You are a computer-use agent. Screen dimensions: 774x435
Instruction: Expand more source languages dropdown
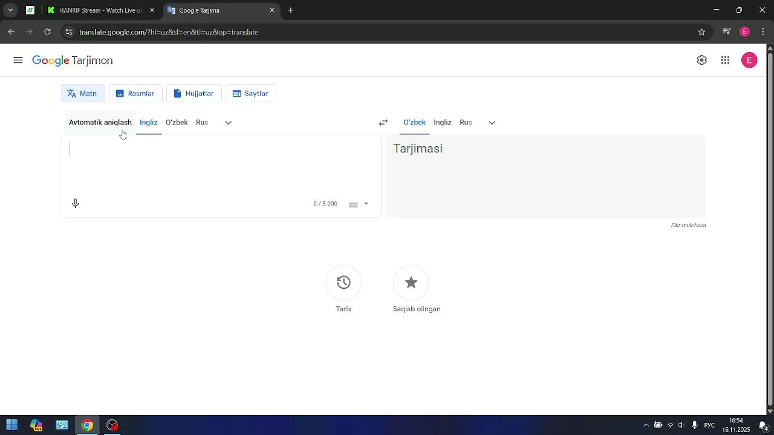(x=228, y=123)
